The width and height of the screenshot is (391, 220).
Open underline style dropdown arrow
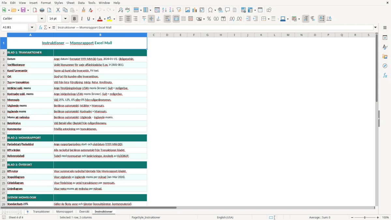click(93, 19)
